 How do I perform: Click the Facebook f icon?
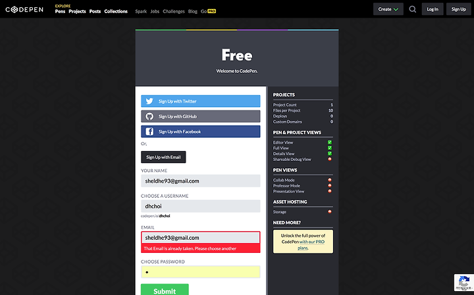(149, 131)
